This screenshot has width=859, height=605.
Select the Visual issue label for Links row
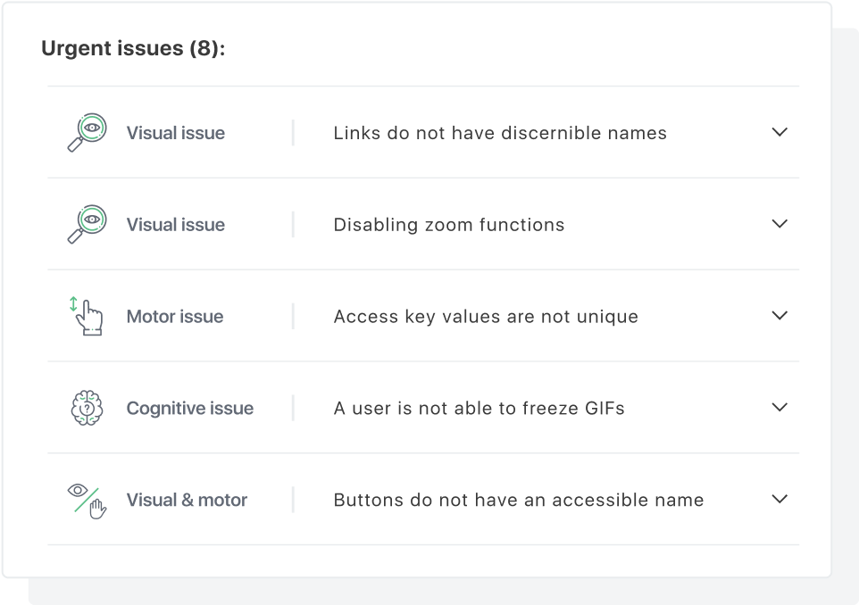(x=176, y=133)
